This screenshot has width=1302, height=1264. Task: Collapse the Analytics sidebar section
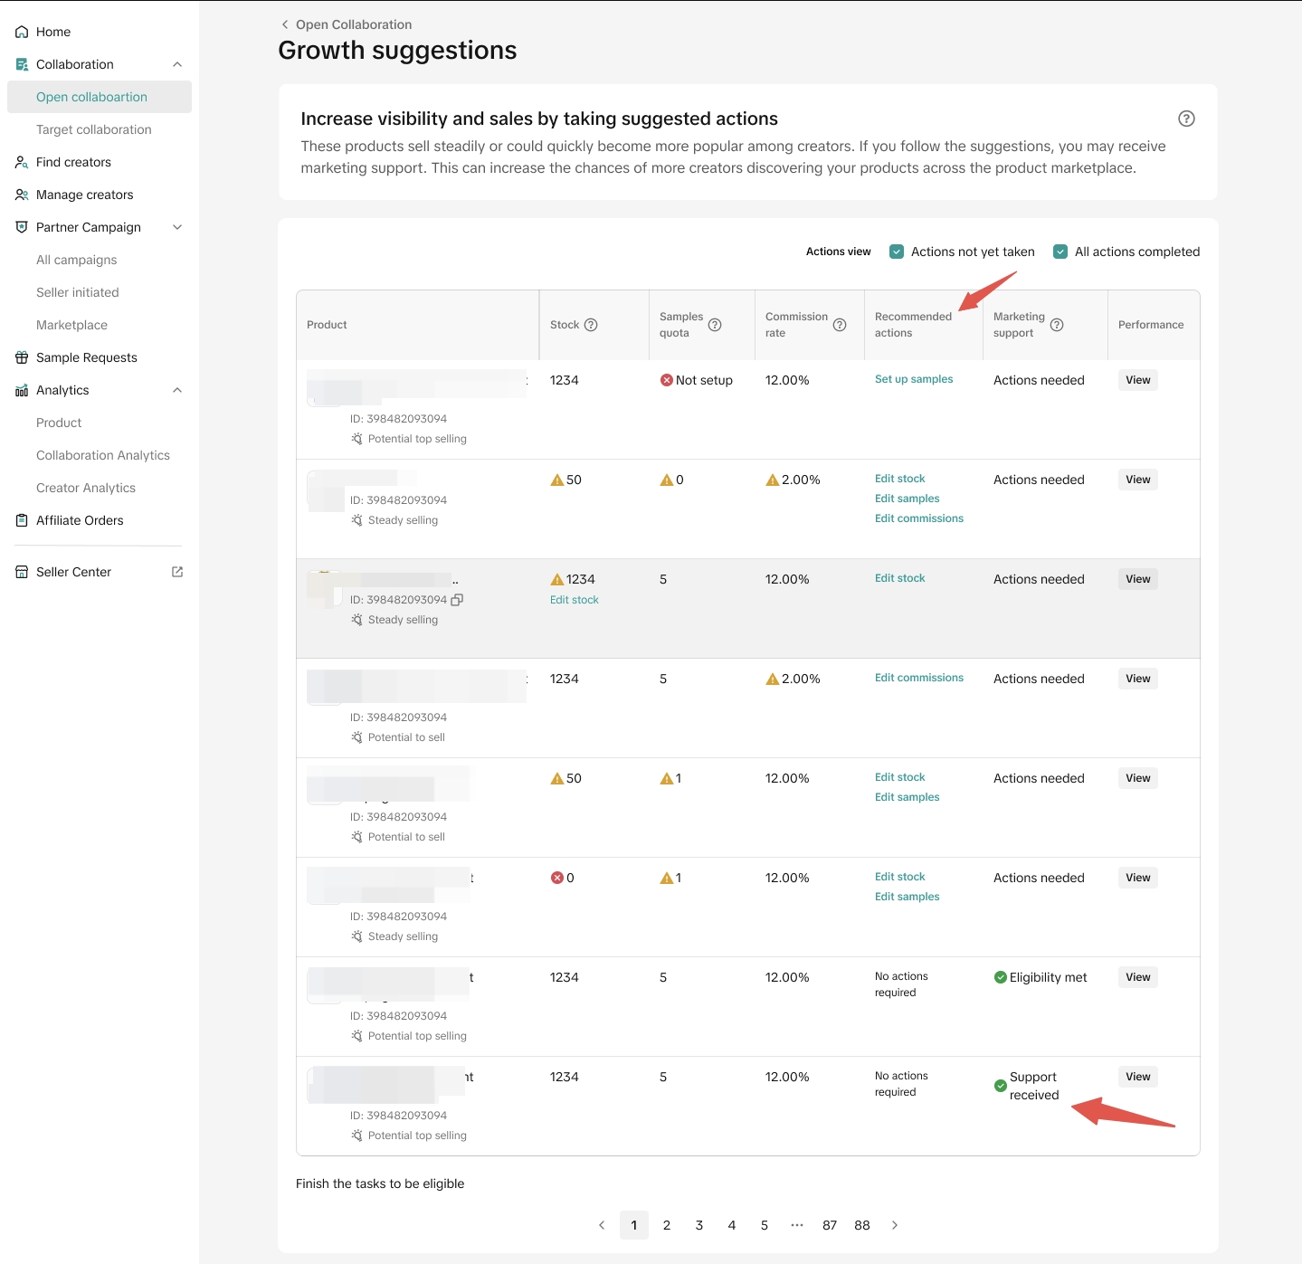(177, 390)
